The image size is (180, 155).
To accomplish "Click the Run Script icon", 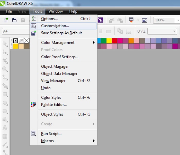I will click(x=33, y=134).
